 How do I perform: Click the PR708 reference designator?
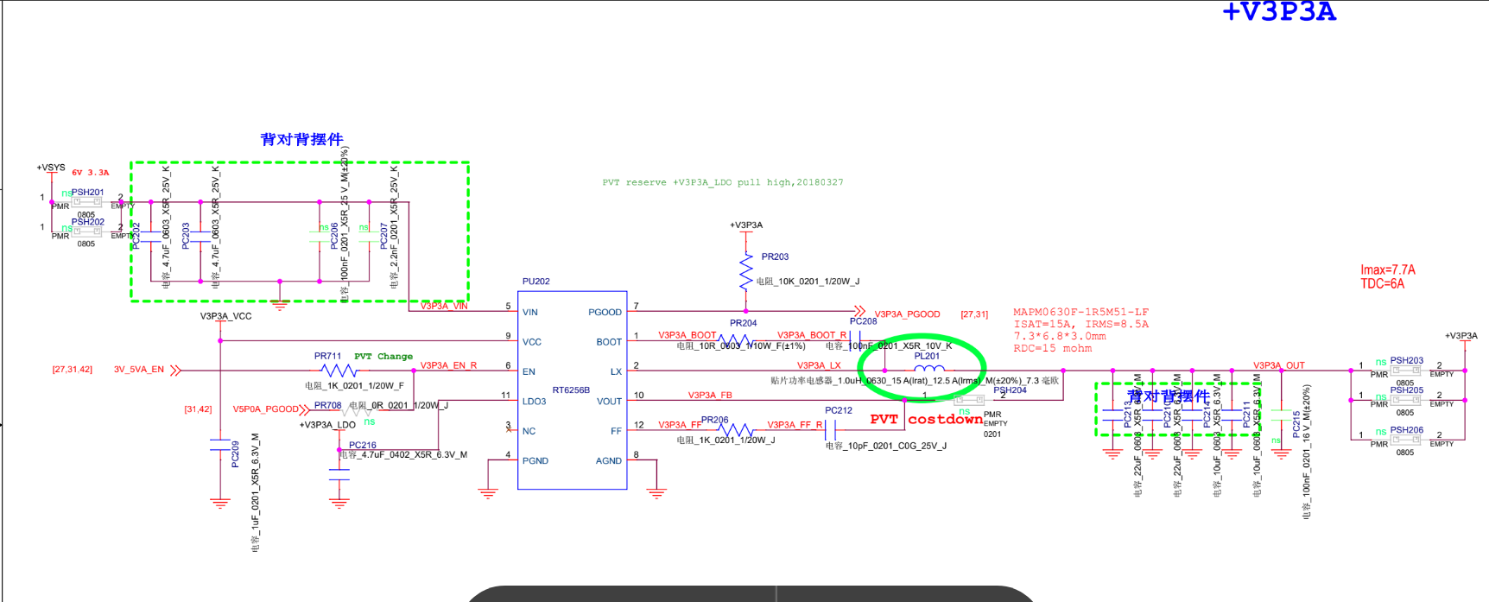(x=327, y=405)
